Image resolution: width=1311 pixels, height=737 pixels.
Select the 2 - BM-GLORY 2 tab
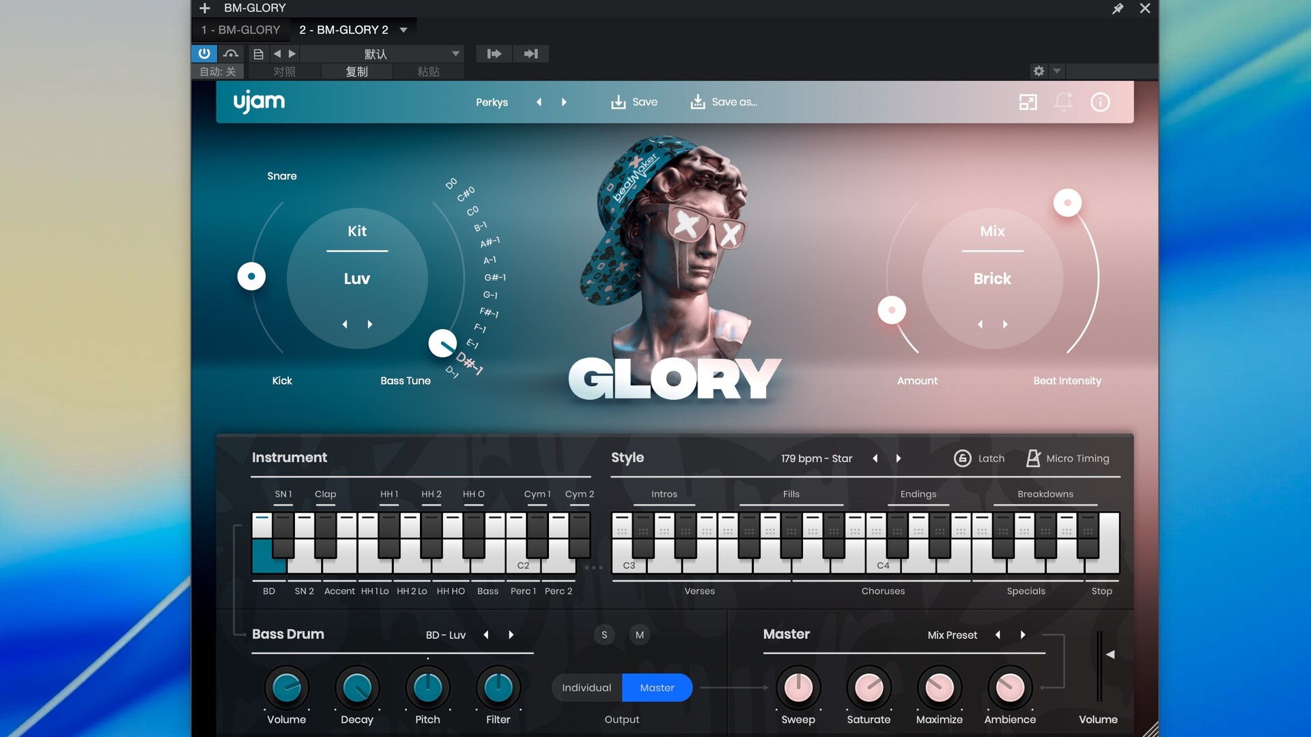coord(343,30)
